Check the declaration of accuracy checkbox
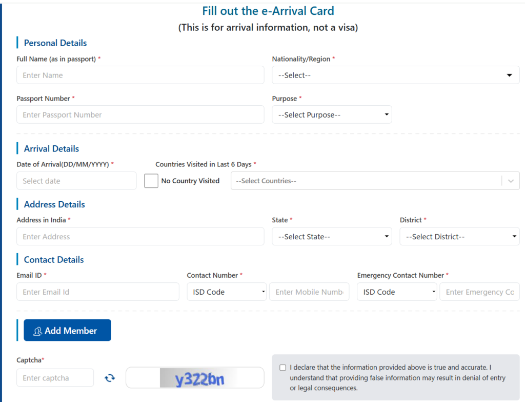The image size is (525, 402). (x=283, y=368)
